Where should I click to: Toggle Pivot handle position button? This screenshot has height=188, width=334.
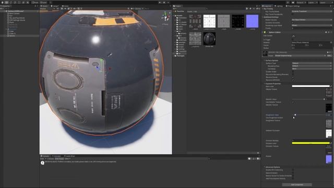coord(35,3)
